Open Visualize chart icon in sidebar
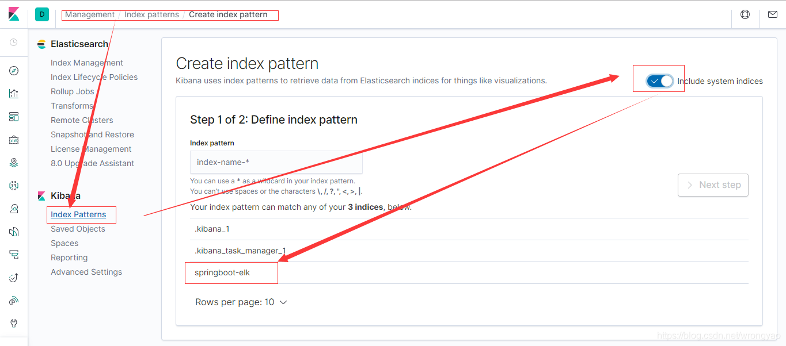Screen dimensions: 786x346 pos(14,94)
